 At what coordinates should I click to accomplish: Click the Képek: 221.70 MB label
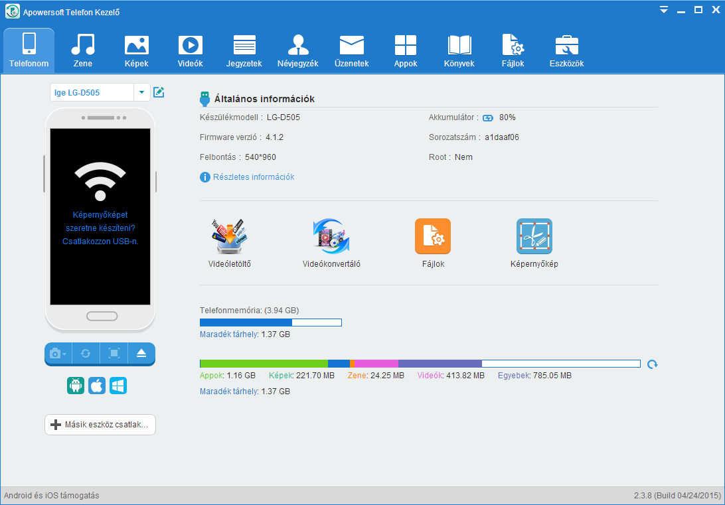click(x=301, y=376)
